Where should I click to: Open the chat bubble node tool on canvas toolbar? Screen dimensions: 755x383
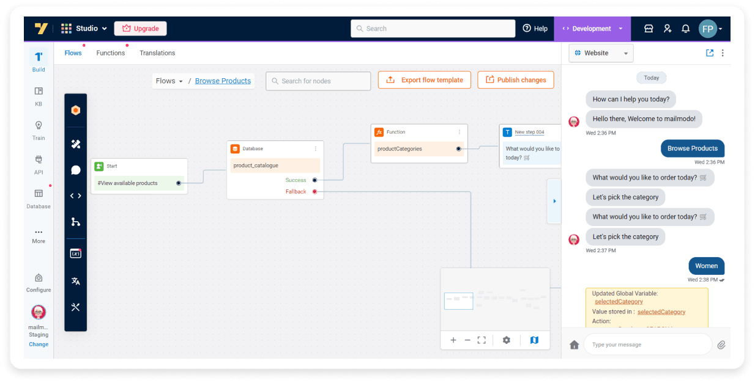point(75,170)
